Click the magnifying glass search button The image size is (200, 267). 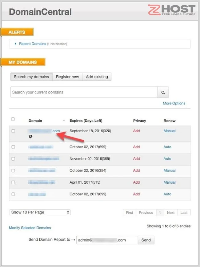click(163, 92)
